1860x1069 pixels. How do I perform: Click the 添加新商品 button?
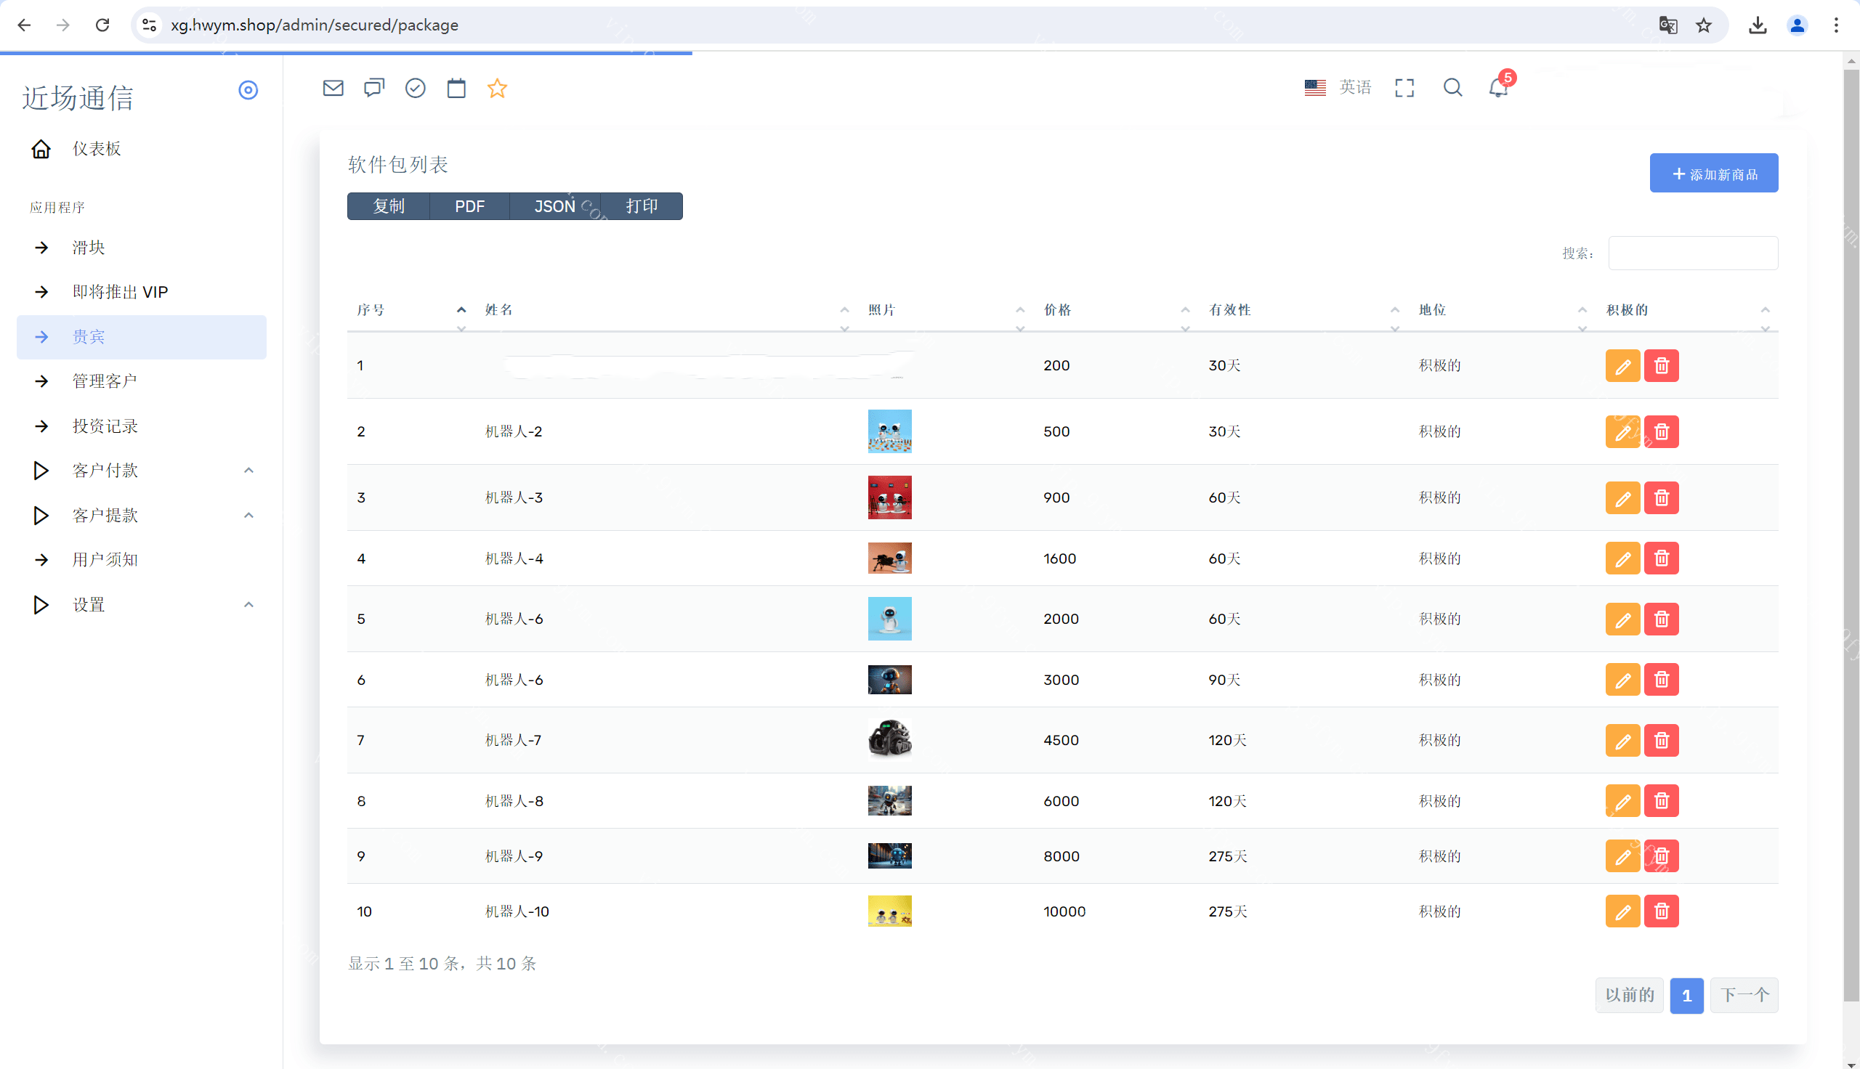[1713, 174]
